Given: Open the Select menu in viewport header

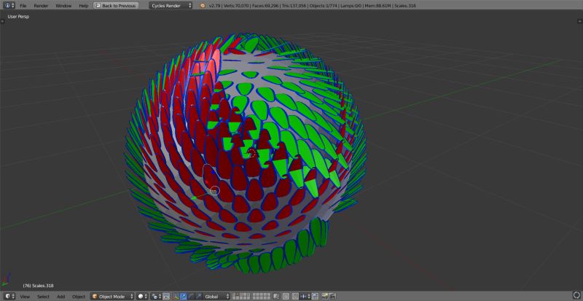Looking at the screenshot, I should [43, 297].
